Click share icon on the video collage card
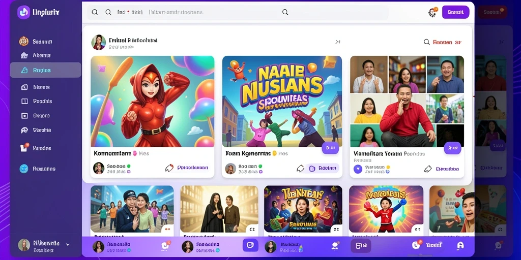The height and width of the screenshot is (260, 521). 428,169
